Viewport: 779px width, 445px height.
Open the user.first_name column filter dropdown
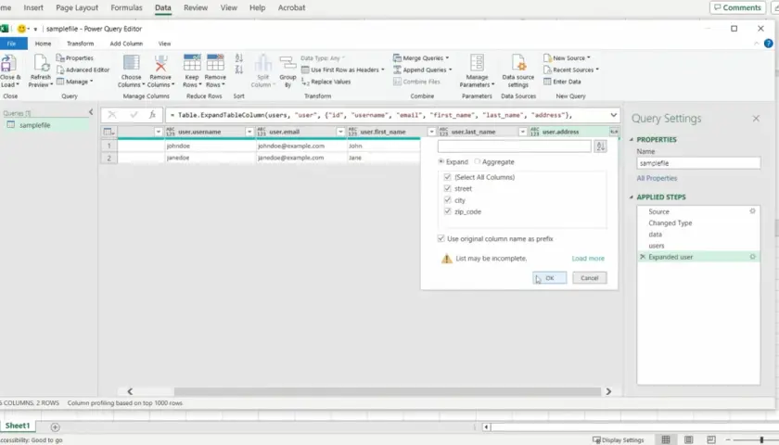[x=431, y=132]
